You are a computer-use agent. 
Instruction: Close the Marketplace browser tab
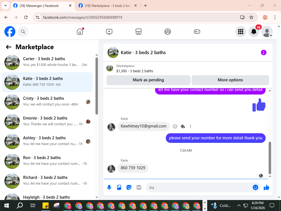click(136, 5)
